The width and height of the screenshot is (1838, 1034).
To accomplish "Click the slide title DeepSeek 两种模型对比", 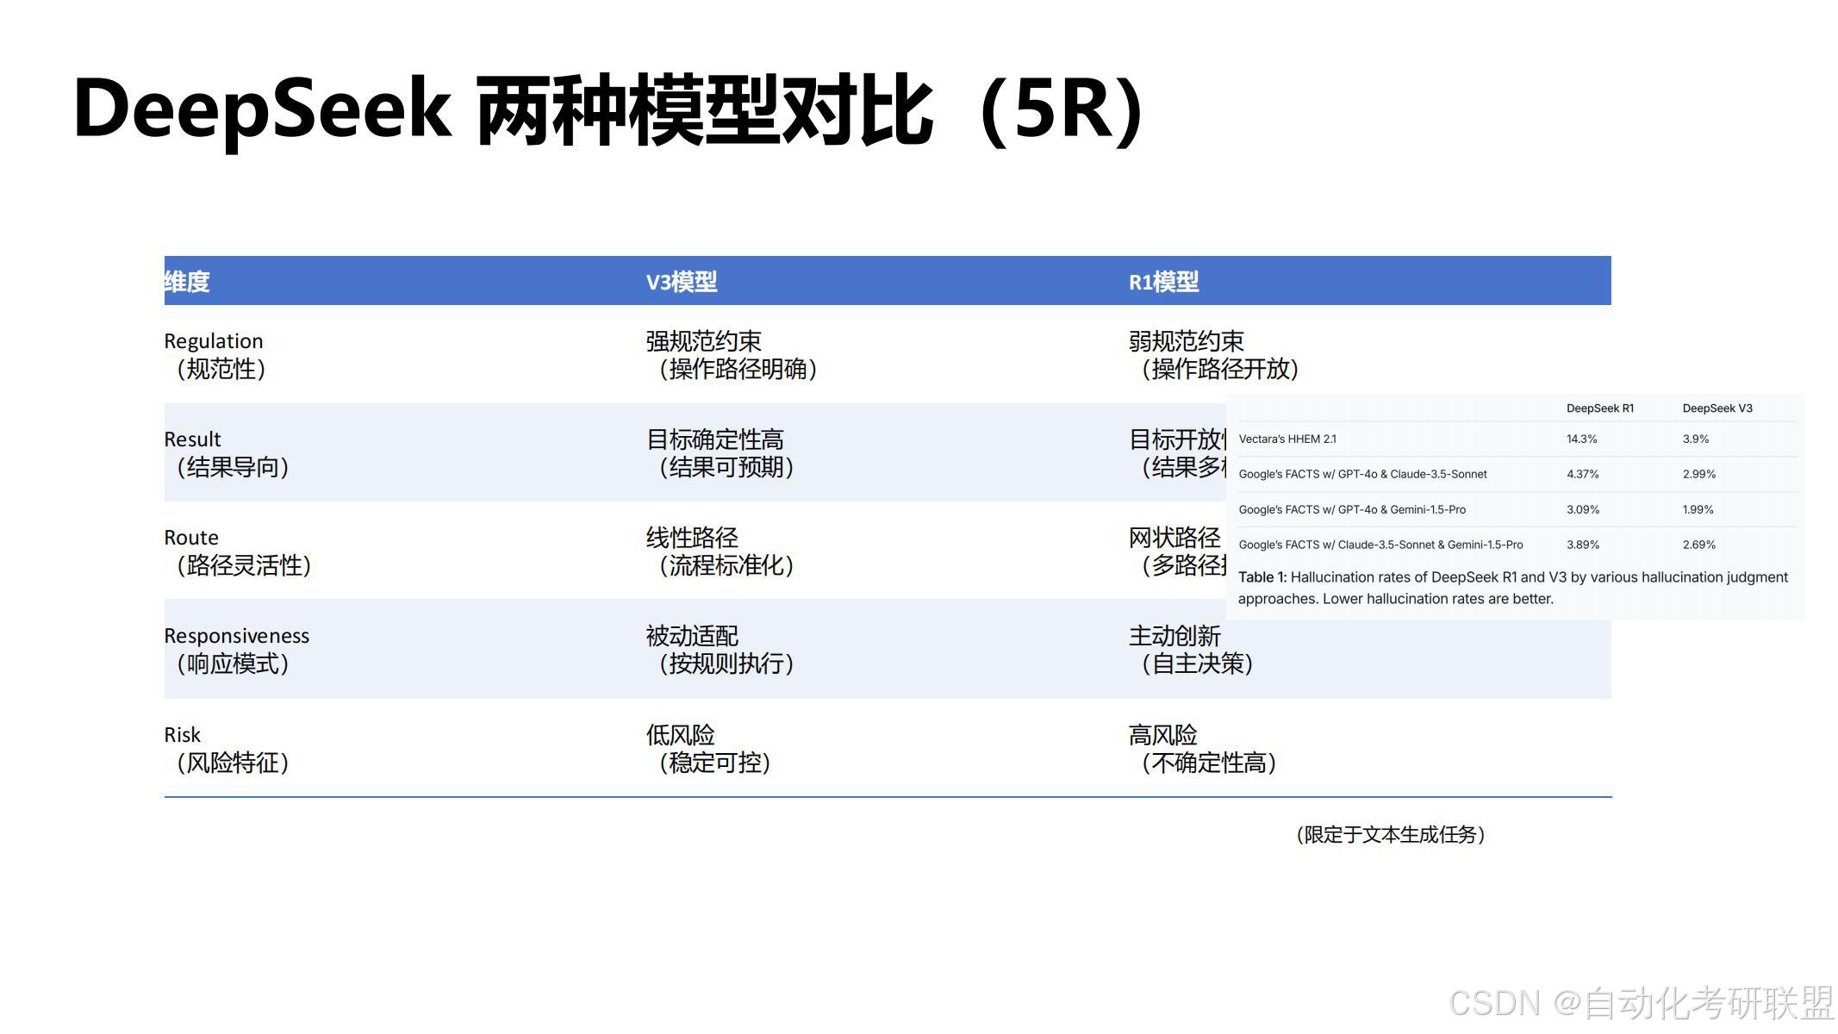I will [607, 109].
